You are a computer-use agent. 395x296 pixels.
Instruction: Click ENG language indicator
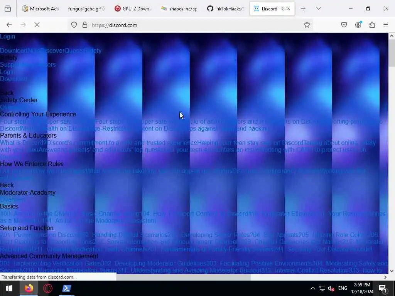click(x=343, y=288)
